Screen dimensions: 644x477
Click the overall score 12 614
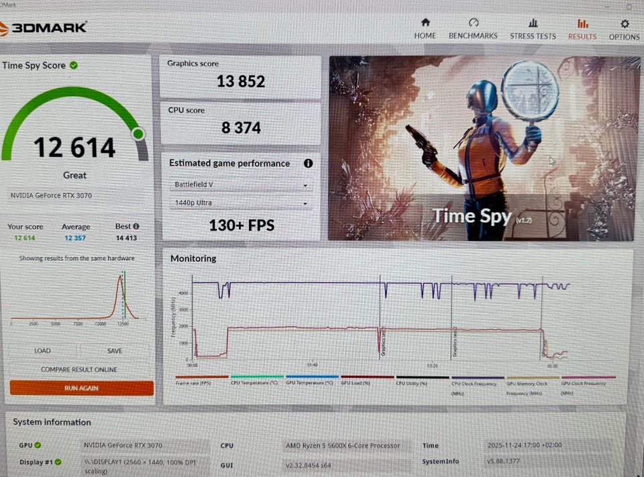point(74,148)
